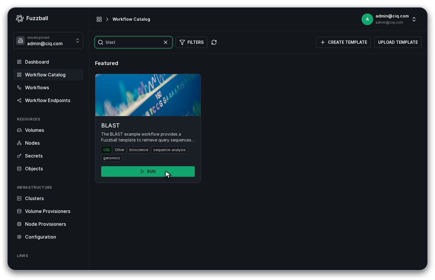This screenshot has width=435, height=280.
Task: Click the Workflow Catalog breadcrumb
Action: 131,19
